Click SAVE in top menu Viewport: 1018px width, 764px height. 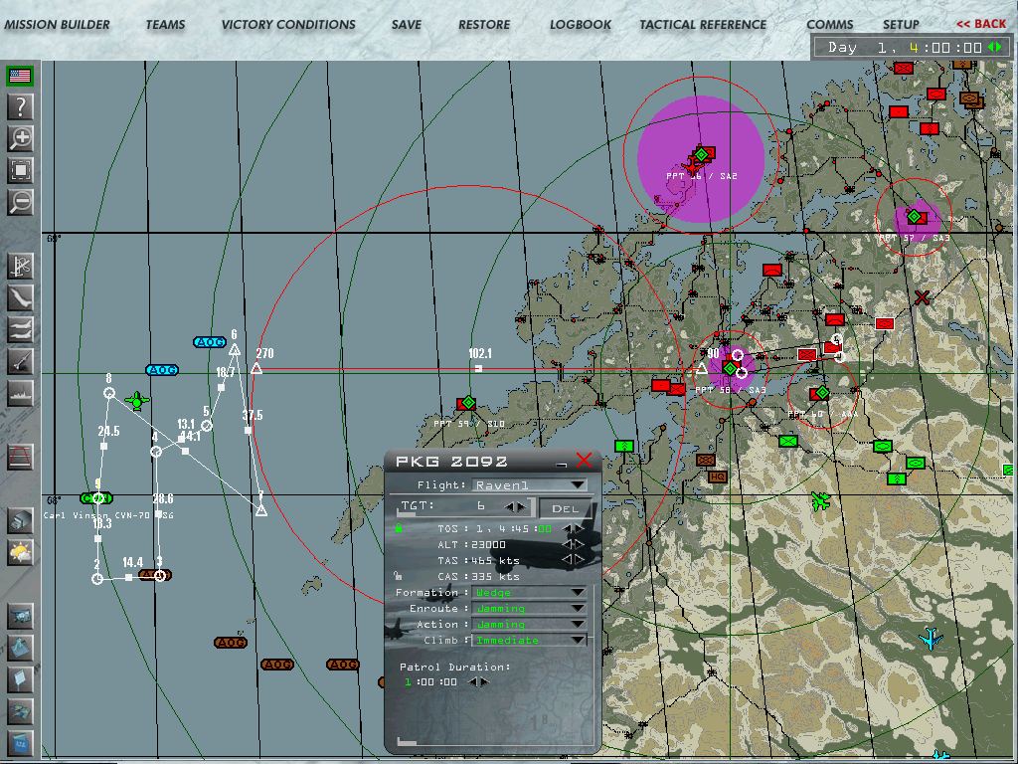407,25
